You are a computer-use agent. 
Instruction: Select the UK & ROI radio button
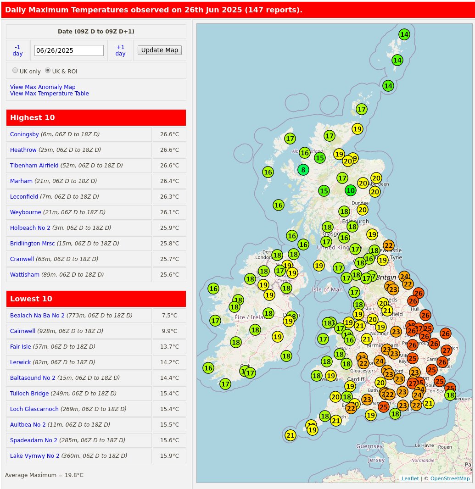(47, 71)
